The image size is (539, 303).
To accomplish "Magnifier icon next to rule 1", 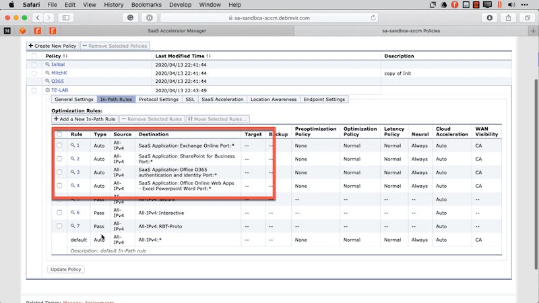I will (x=73, y=145).
